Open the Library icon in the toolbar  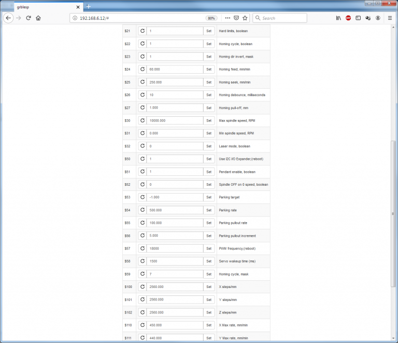pyautogui.click(x=338, y=18)
